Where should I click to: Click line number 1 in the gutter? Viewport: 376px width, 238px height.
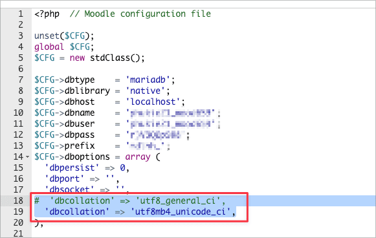click(21, 14)
